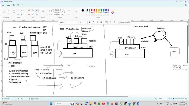
Task: Open the font size dropdown
Action: tap(82, 22)
